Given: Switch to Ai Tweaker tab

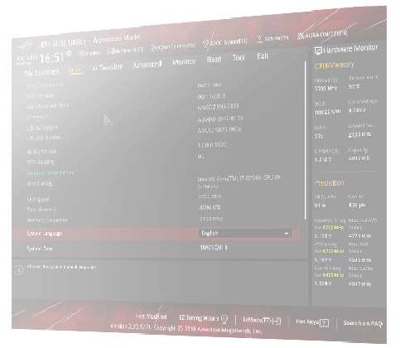Looking at the screenshot, I should pyautogui.click(x=107, y=67).
